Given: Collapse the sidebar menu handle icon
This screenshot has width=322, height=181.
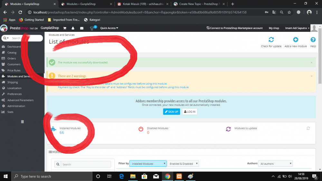Looking at the screenshot, I should pos(23,122).
